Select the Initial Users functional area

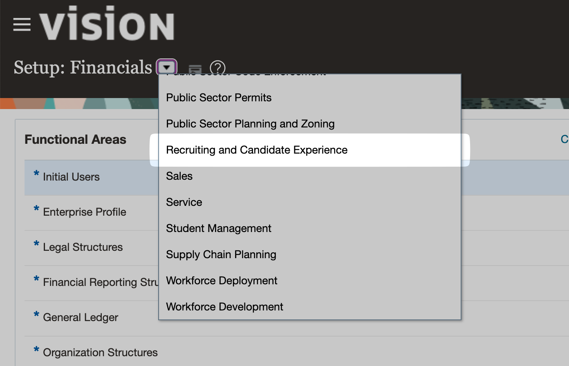point(71,177)
